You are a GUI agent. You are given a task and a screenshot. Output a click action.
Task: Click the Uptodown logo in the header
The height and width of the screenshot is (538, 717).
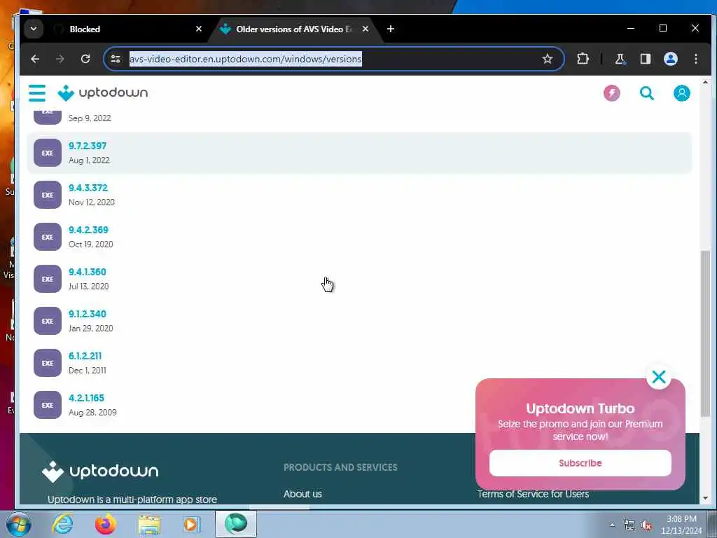(x=103, y=93)
